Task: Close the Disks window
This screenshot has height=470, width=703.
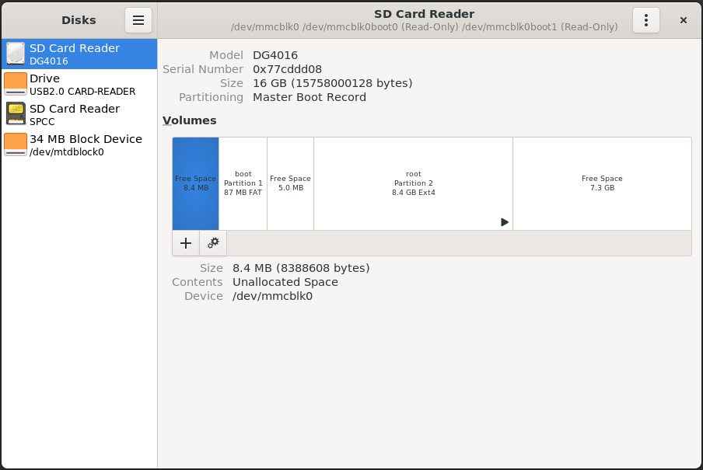Action: [x=684, y=20]
